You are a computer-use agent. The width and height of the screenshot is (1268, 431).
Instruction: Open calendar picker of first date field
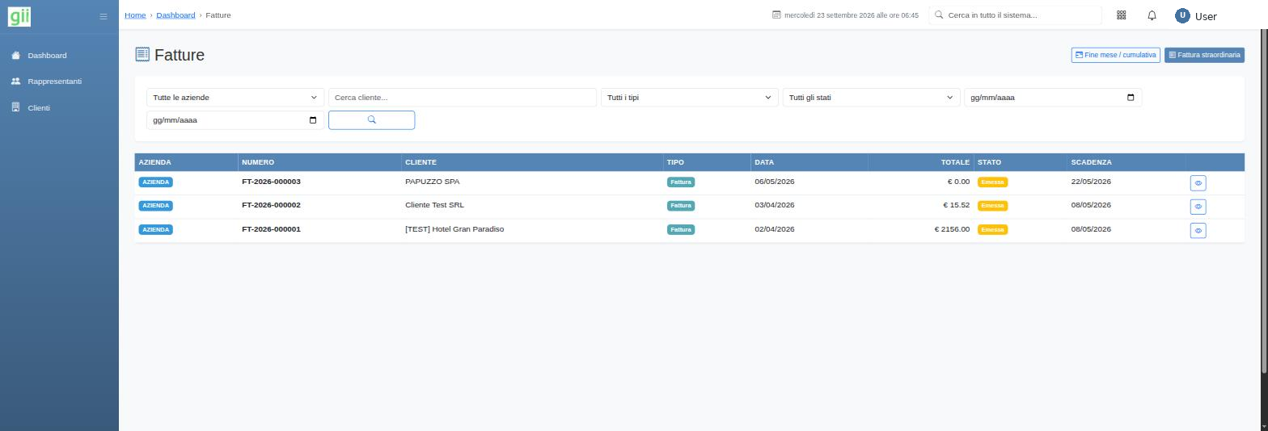click(1131, 98)
